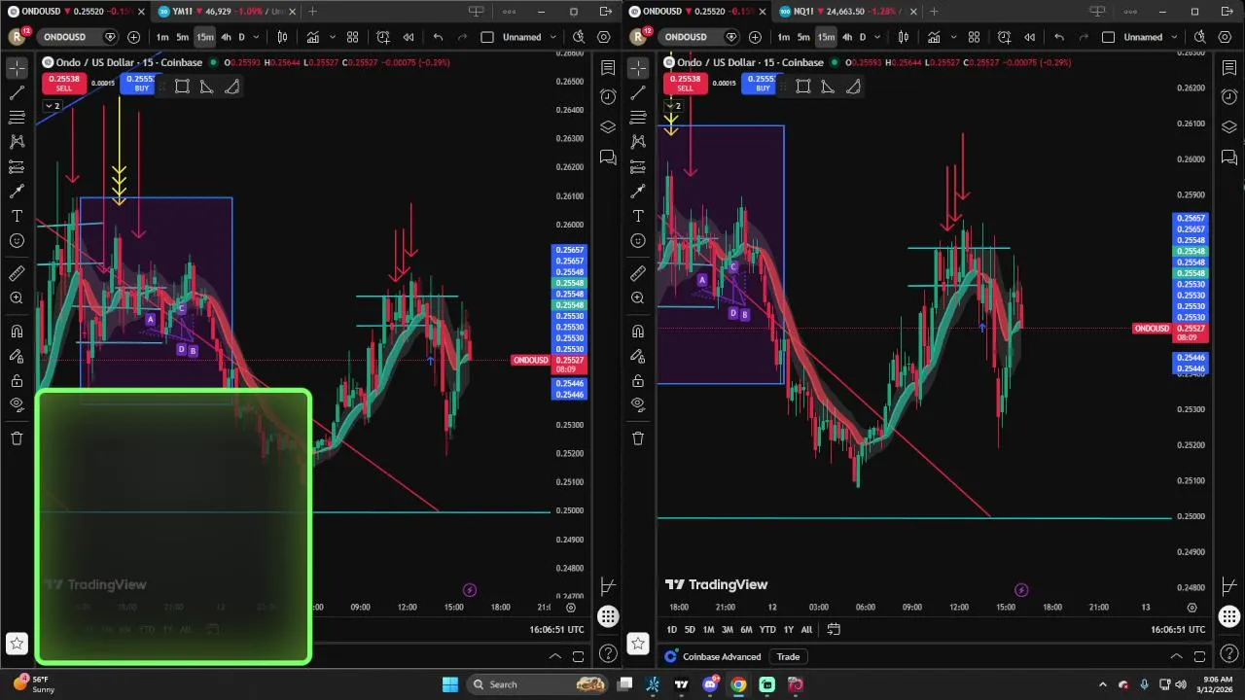Screen dimensions: 1245x700
Task: Collapse legend indicator count in left window
Action: (x=52, y=105)
